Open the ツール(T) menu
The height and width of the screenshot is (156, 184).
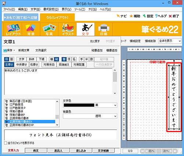tap(80, 9)
